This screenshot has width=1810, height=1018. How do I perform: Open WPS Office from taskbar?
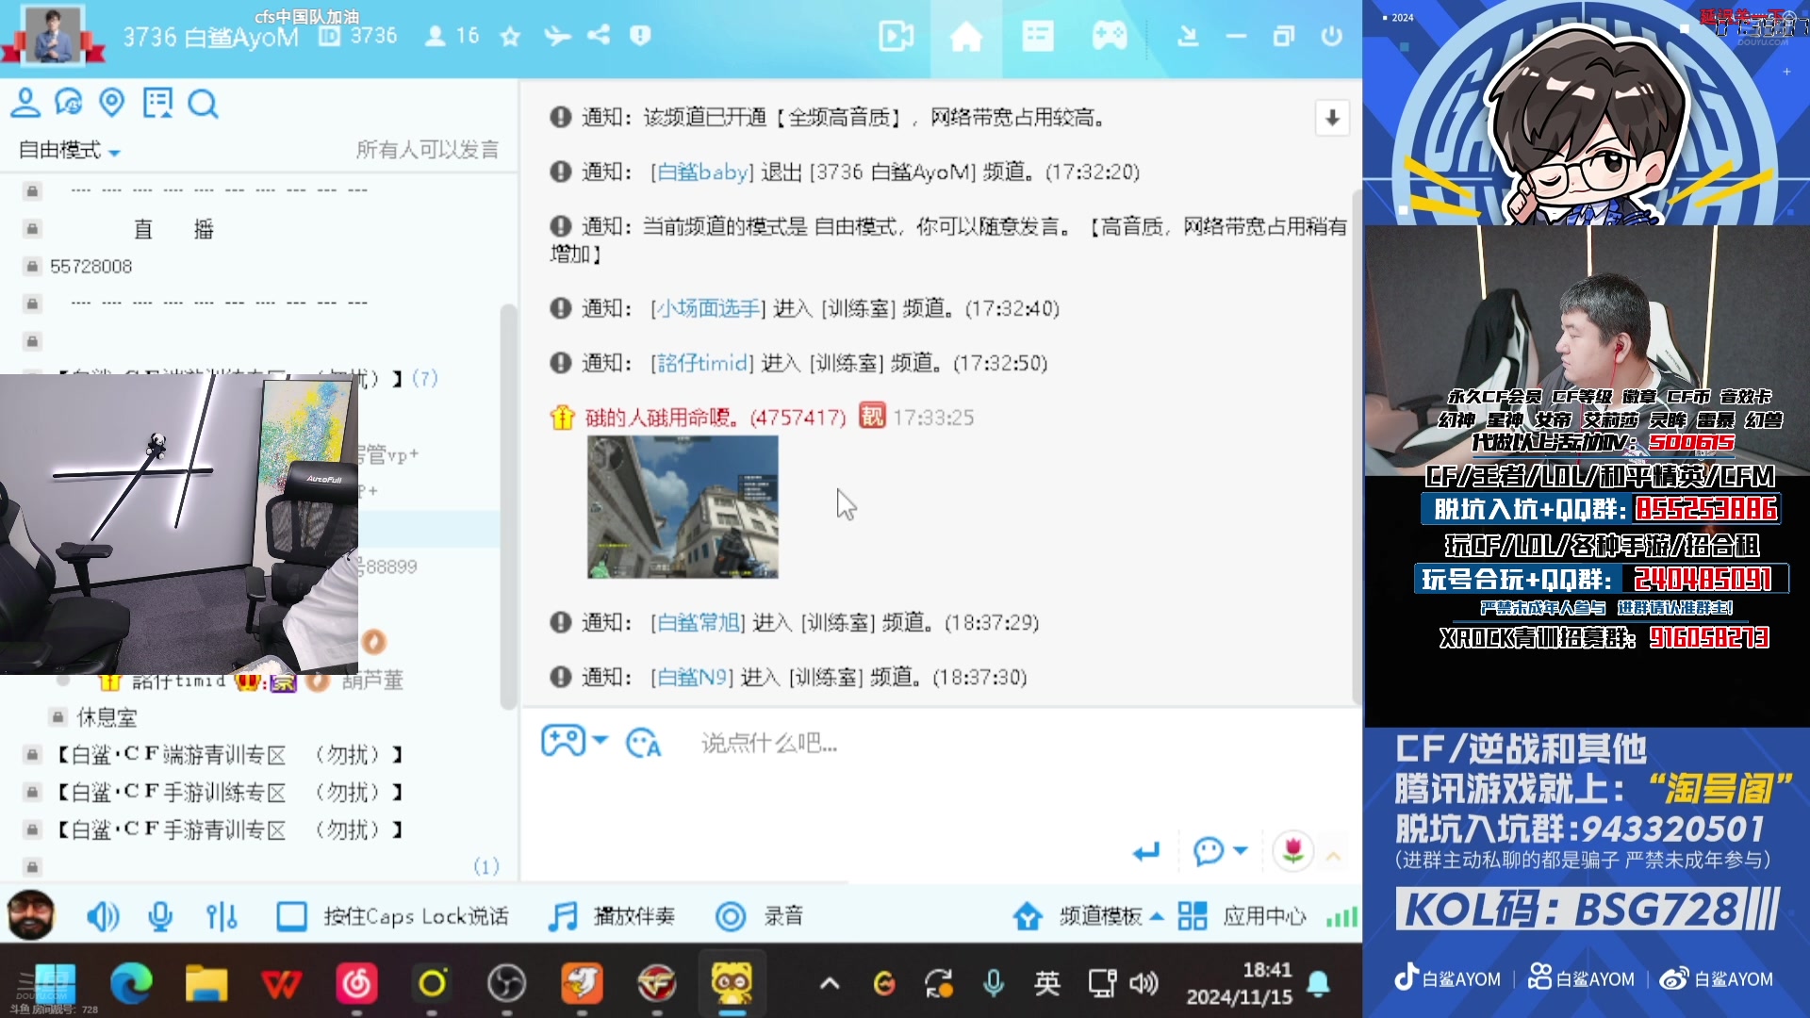click(281, 984)
